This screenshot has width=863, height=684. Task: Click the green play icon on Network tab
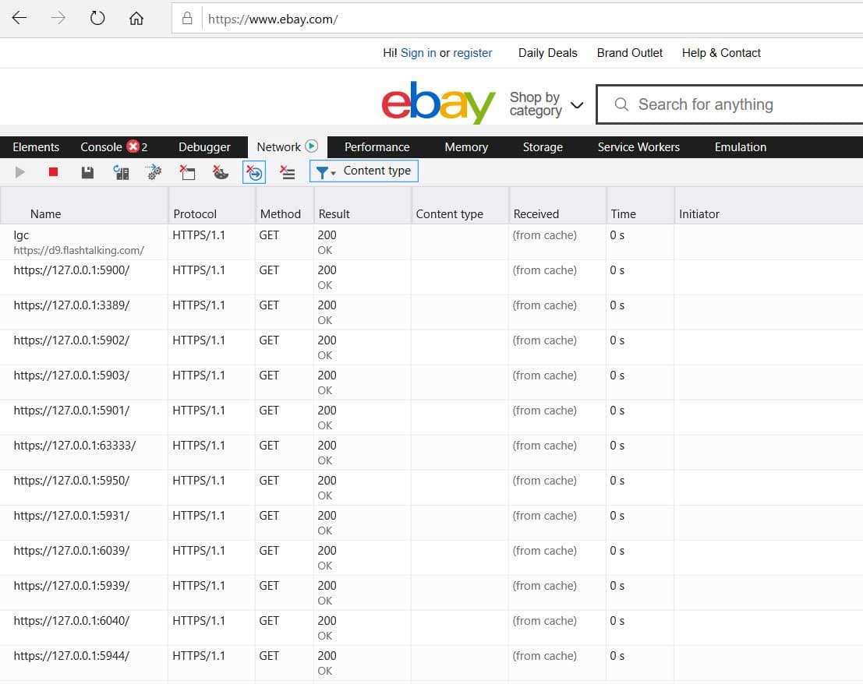tap(310, 145)
